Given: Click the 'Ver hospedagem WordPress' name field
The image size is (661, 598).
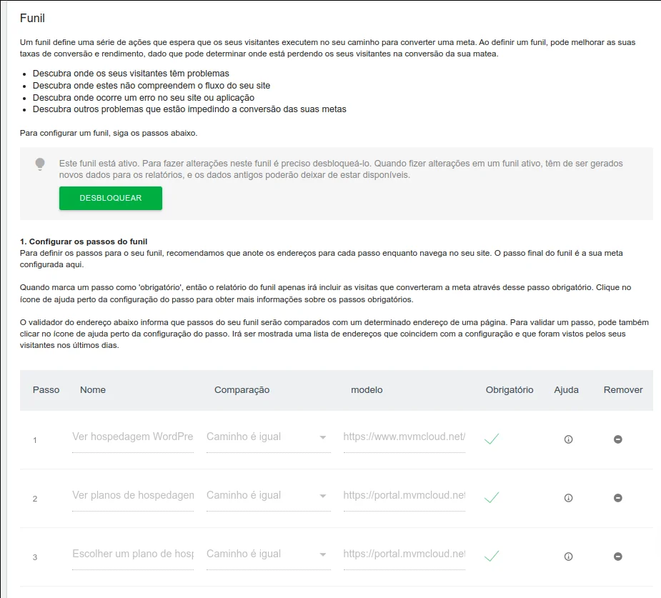Looking at the screenshot, I should coord(133,437).
